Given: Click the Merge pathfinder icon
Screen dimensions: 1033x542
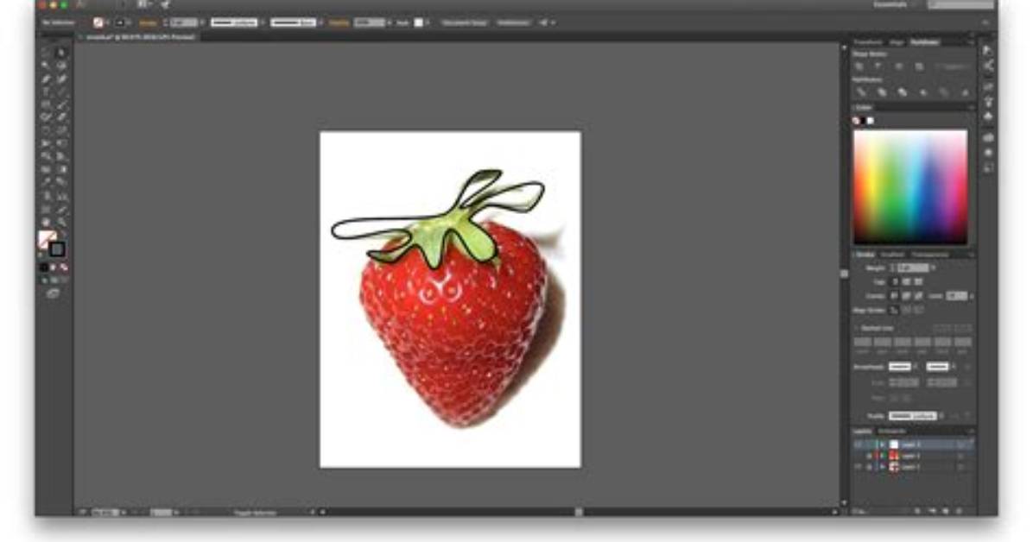Looking at the screenshot, I should click(x=903, y=93).
